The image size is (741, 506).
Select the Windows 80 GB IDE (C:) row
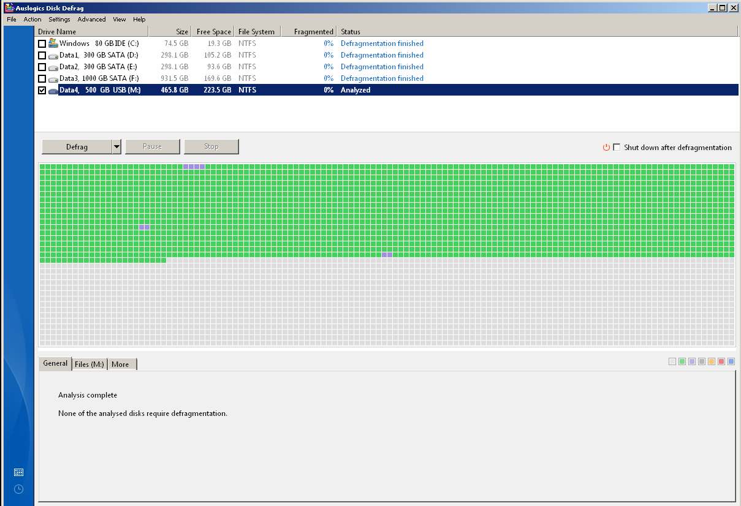387,43
